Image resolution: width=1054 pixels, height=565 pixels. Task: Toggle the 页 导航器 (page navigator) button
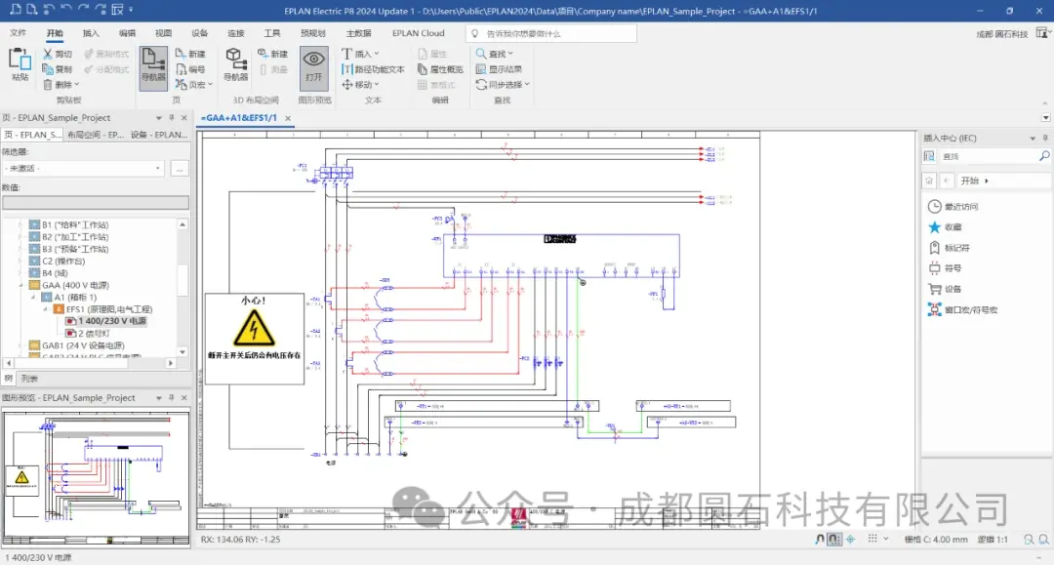click(153, 66)
